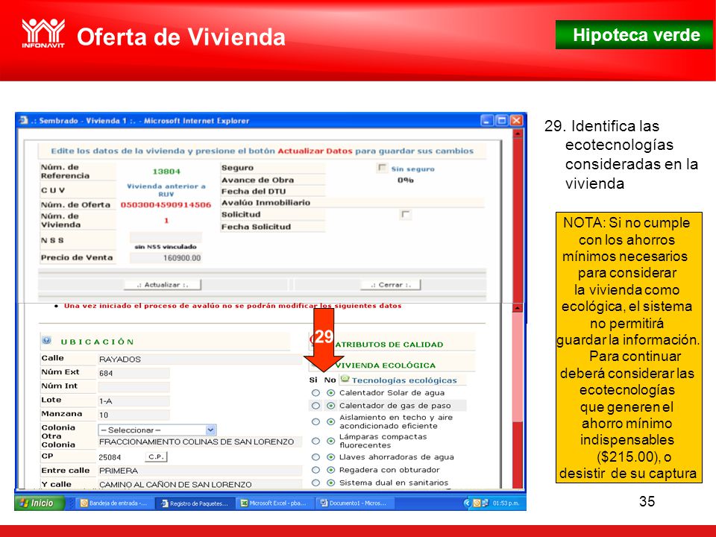Click the Atributos de Calidad header
The image size is (716, 537).
389,345
